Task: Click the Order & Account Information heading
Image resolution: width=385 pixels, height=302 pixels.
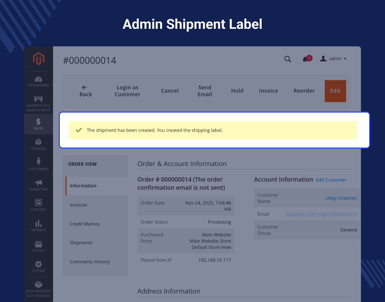Action: tap(182, 164)
